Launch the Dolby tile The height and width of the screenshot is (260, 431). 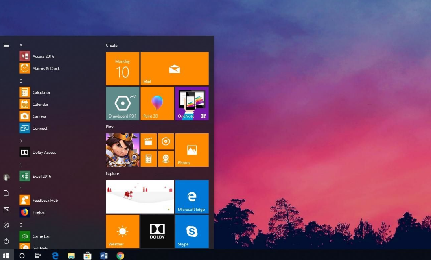click(157, 231)
